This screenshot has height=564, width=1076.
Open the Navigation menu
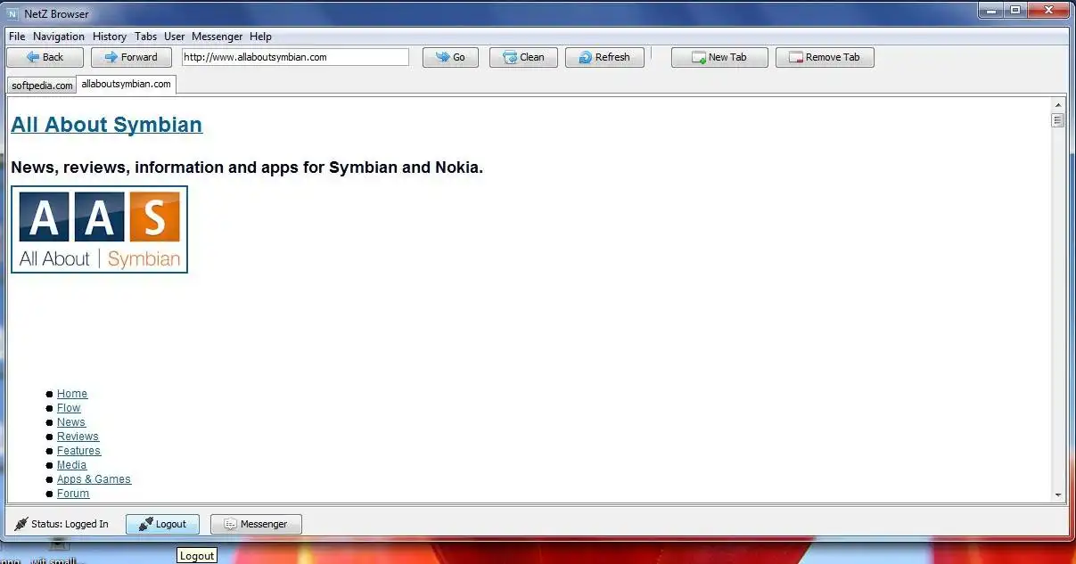pos(59,37)
